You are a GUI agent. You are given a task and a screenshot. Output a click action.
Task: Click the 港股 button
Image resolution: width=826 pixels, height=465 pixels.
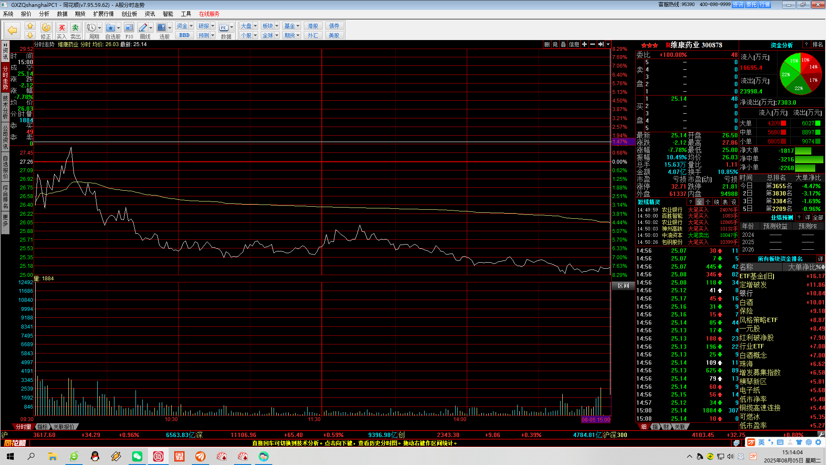coord(313,26)
